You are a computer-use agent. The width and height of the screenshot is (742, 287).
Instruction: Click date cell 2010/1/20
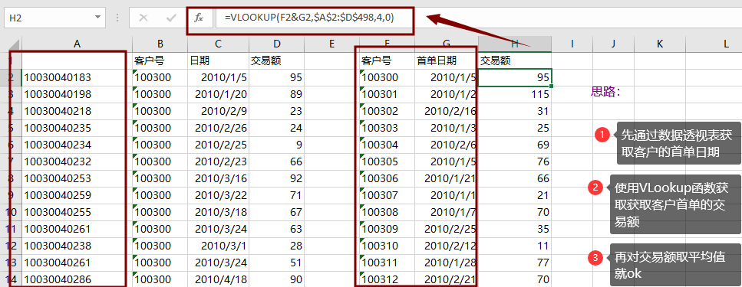218,95
